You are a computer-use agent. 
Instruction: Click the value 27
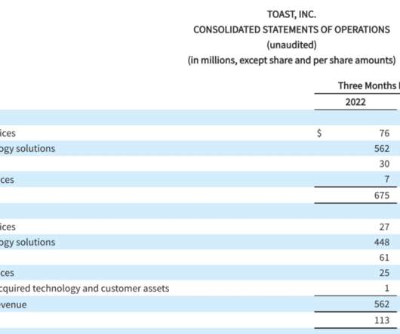[x=384, y=227]
